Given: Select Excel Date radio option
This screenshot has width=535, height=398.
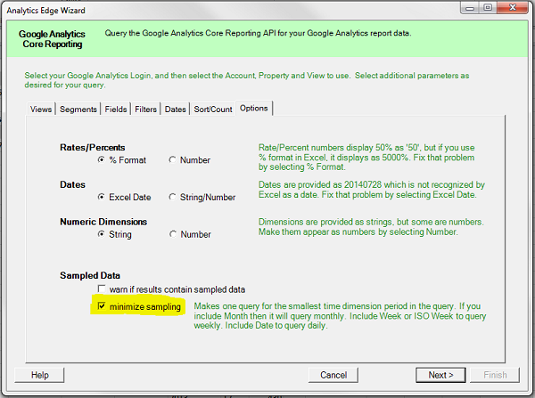Looking at the screenshot, I should click(102, 198).
